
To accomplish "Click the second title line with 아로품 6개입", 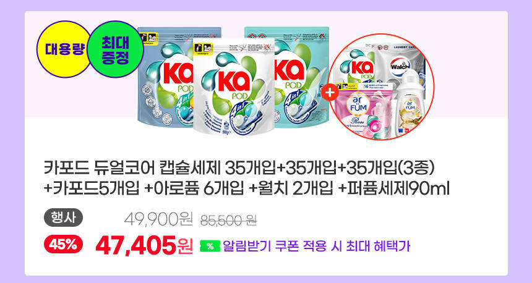I will tap(246, 188).
